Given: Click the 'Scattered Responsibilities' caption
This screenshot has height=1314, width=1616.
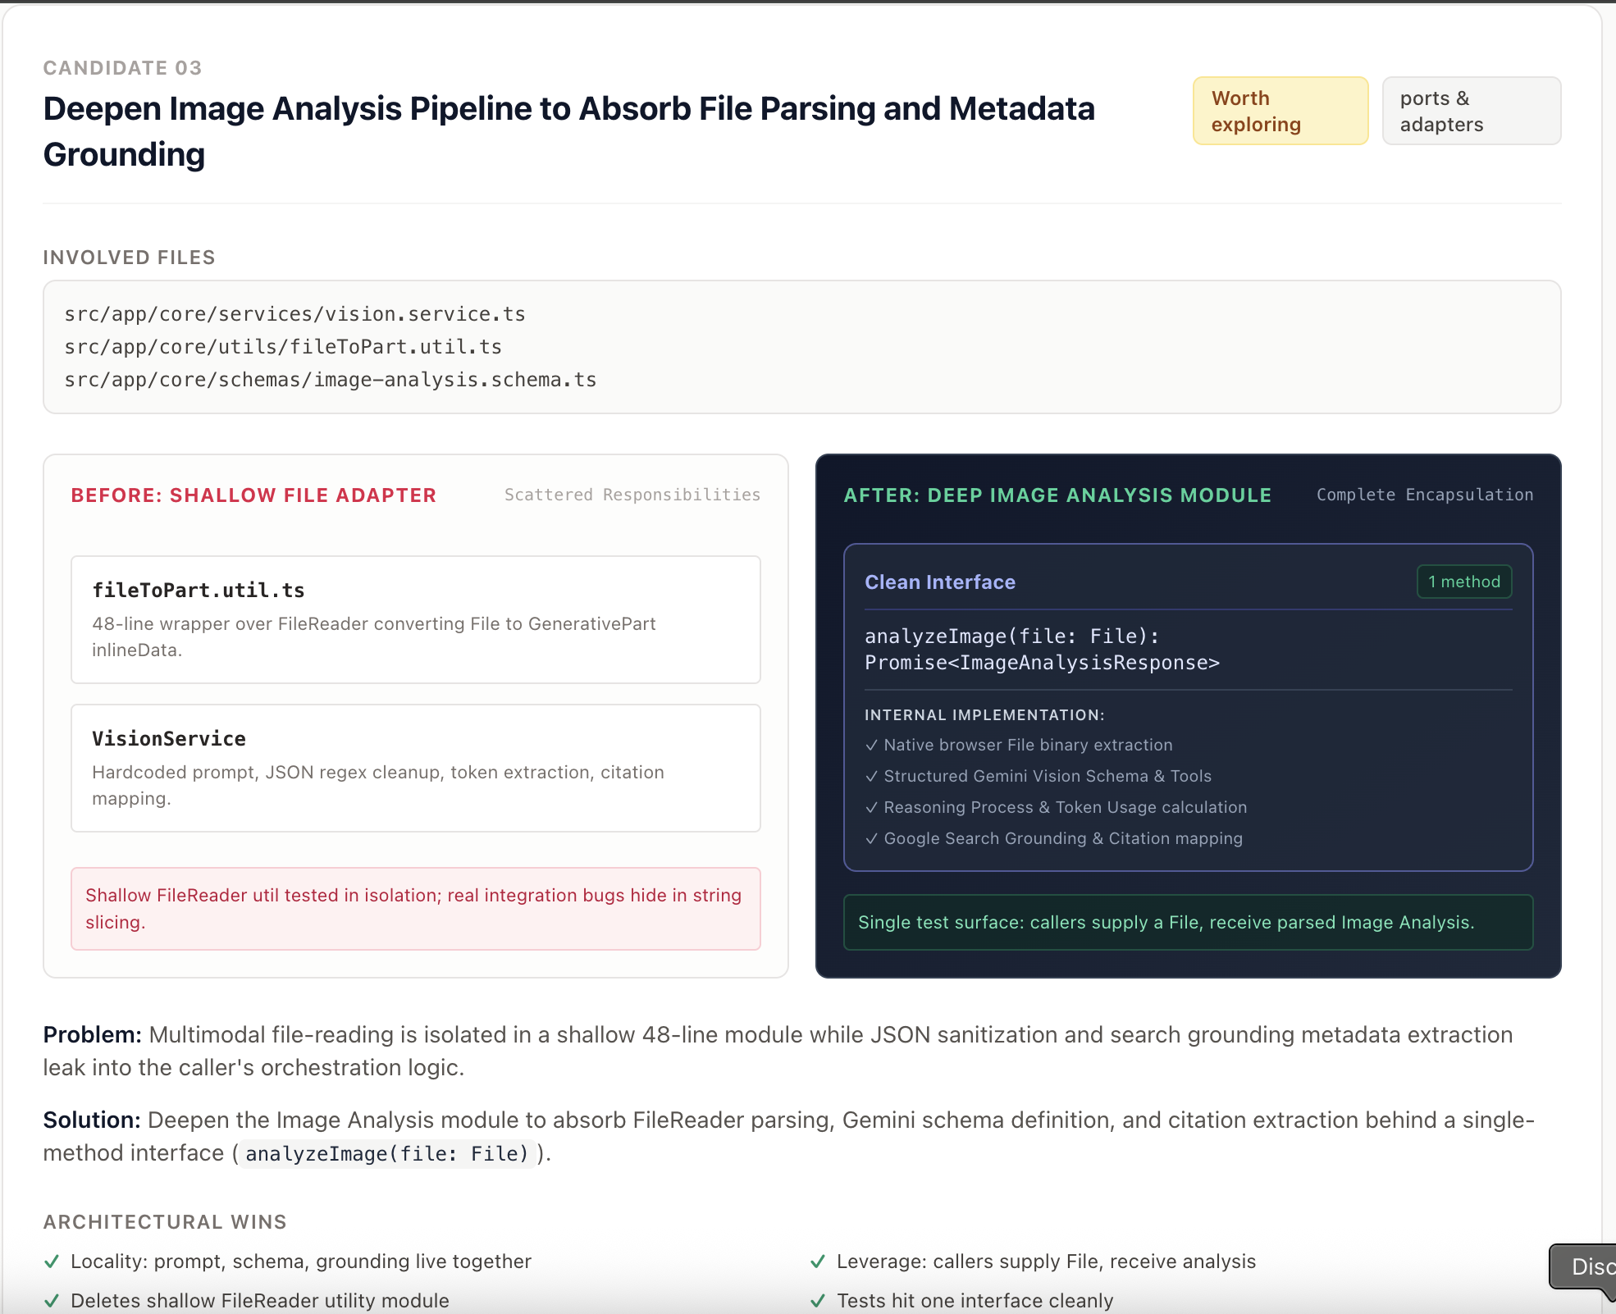Looking at the screenshot, I should (x=632, y=495).
